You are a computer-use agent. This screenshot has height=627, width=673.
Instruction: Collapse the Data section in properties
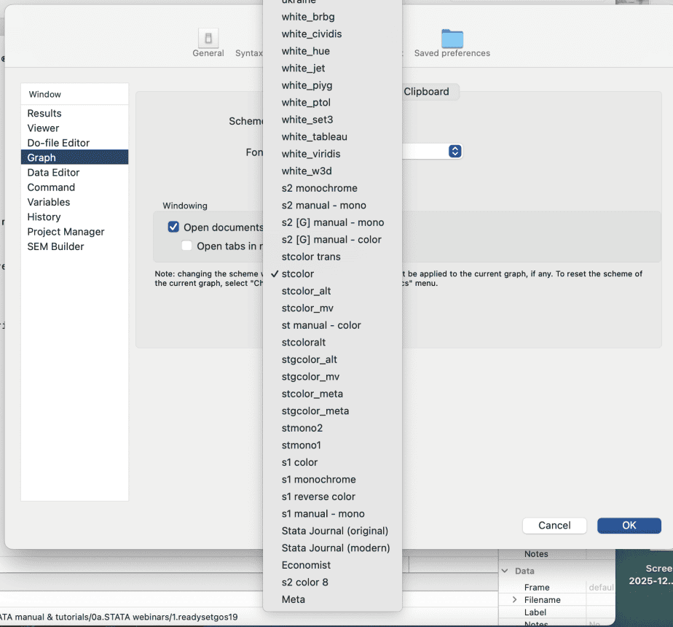pyautogui.click(x=506, y=571)
